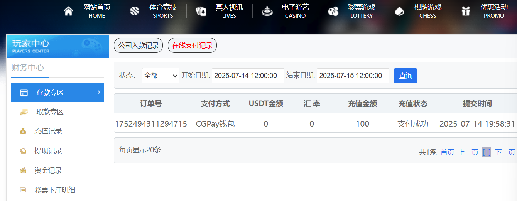Open 提现记录 in the sidebar
517x201 pixels.
click(x=48, y=151)
